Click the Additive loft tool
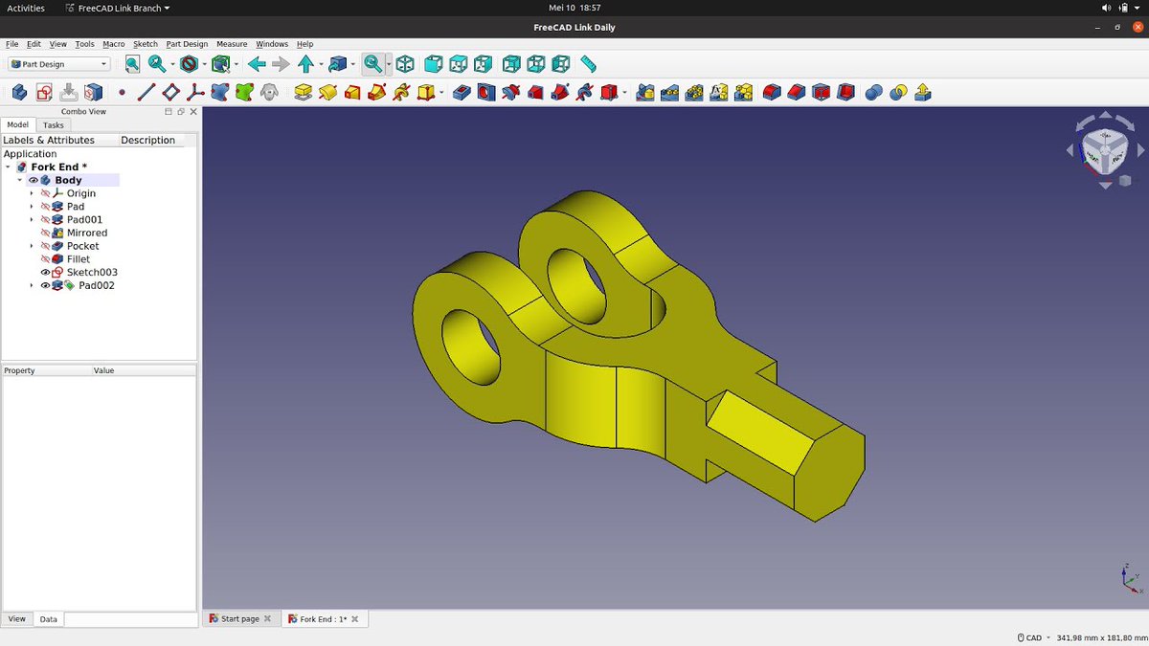1149x646 pixels. click(x=353, y=92)
